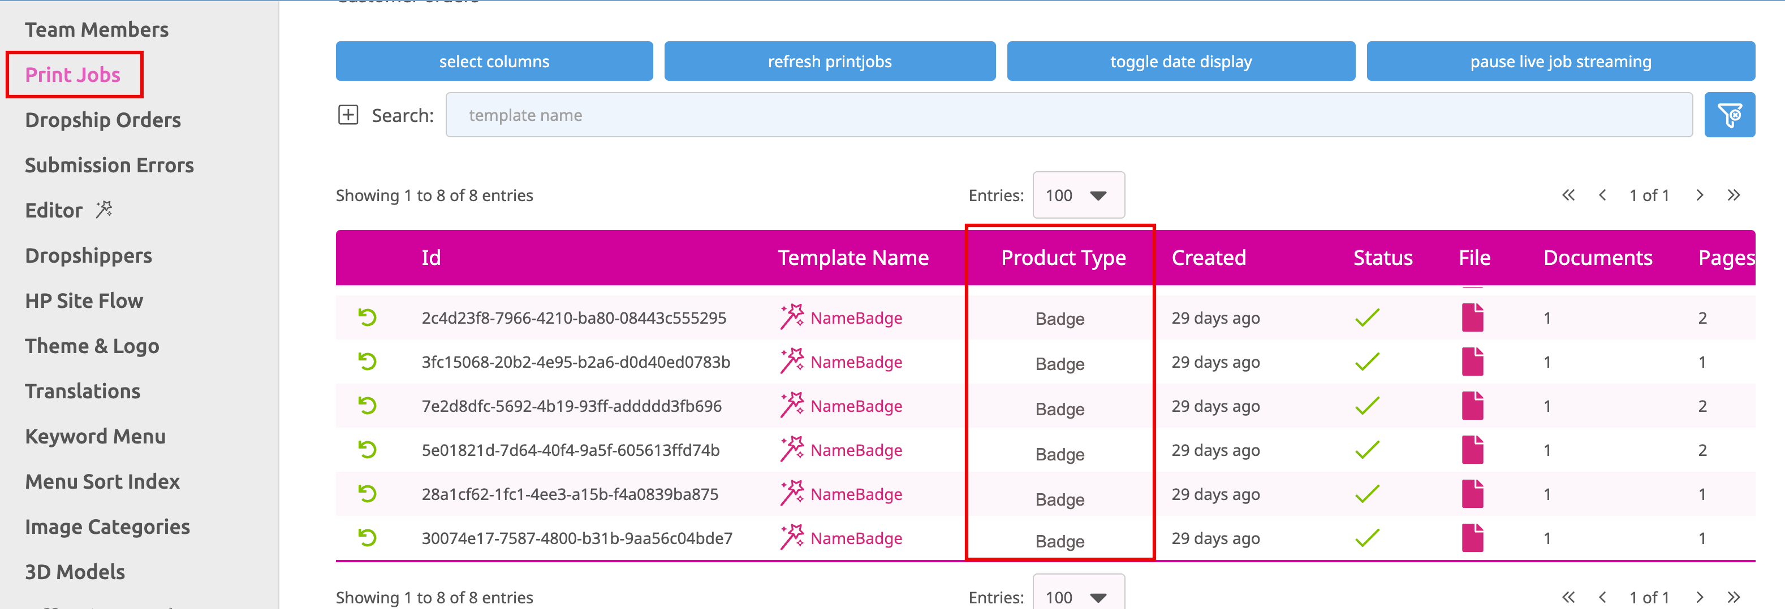1785x609 pixels.
Task: Click the refresh icon for job 3fc15068
Action: 367,361
